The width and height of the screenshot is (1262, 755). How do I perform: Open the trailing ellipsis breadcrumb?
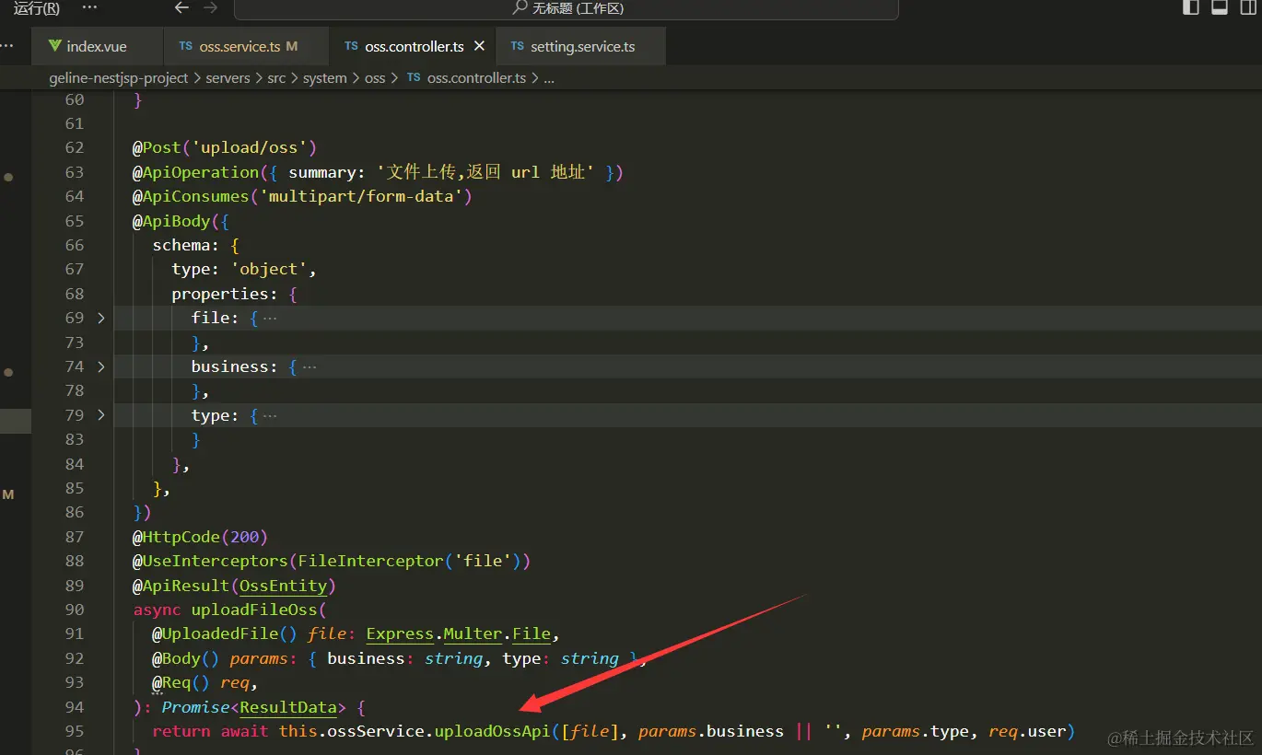pos(549,78)
